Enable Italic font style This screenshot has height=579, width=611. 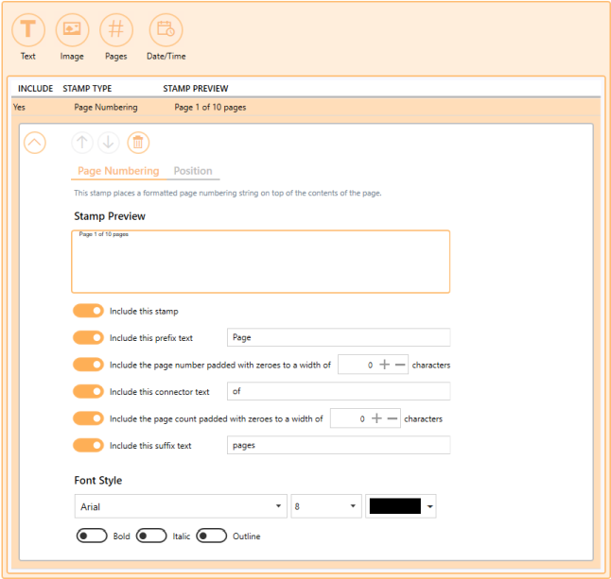click(x=151, y=536)
